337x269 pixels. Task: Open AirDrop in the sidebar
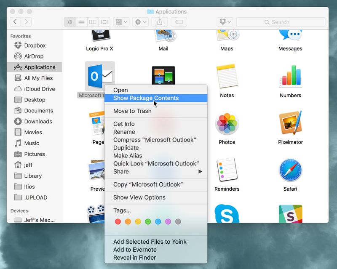click(35, 56)
